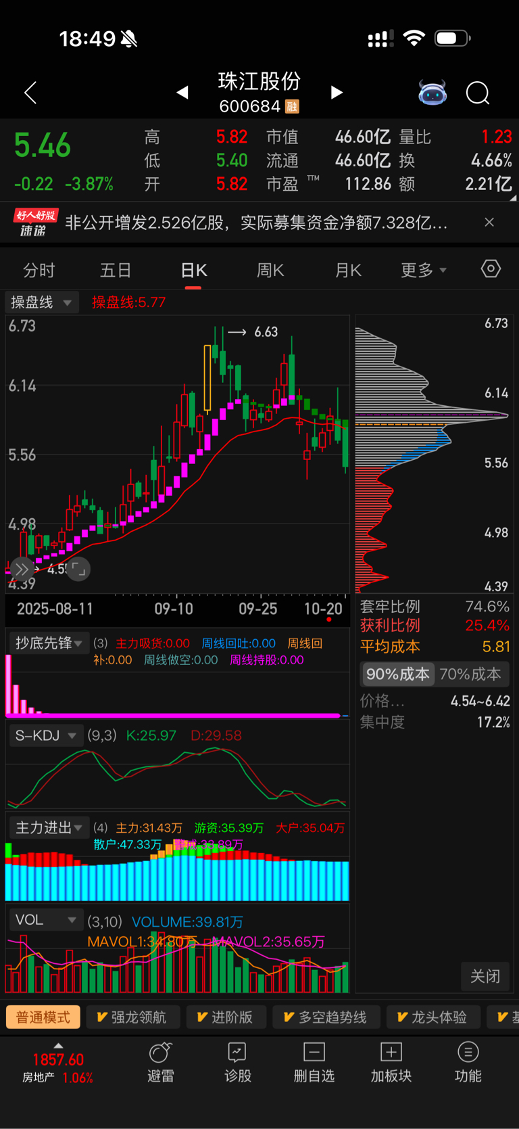
Task: Go back with the left chevron
Action: click(x=30, y=93)
